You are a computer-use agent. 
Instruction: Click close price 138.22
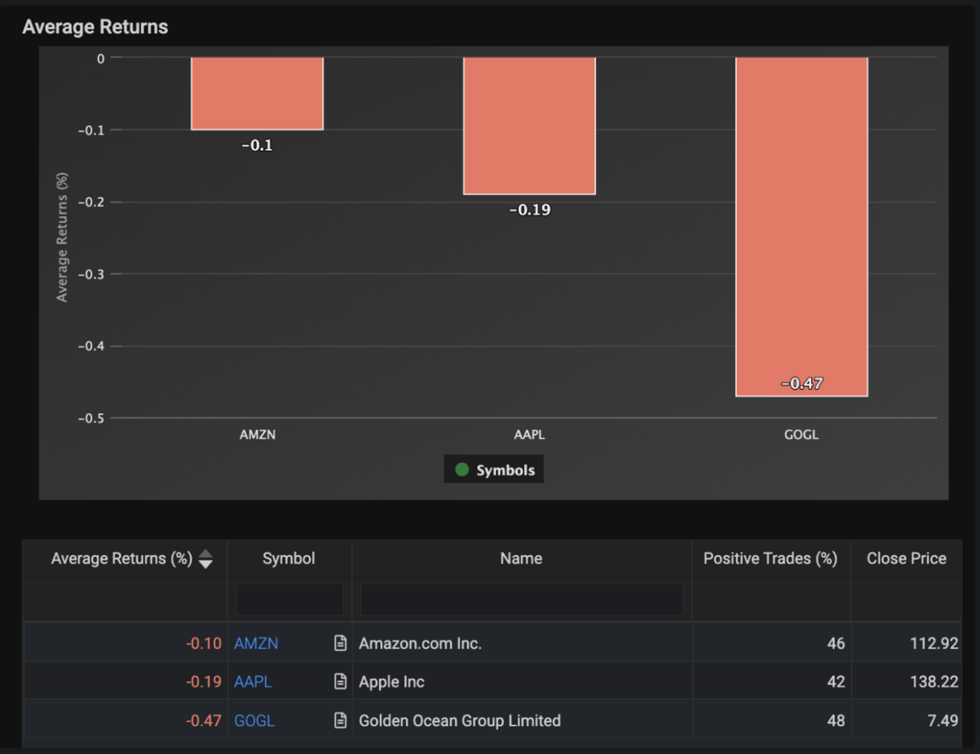[x=934, y=681]
